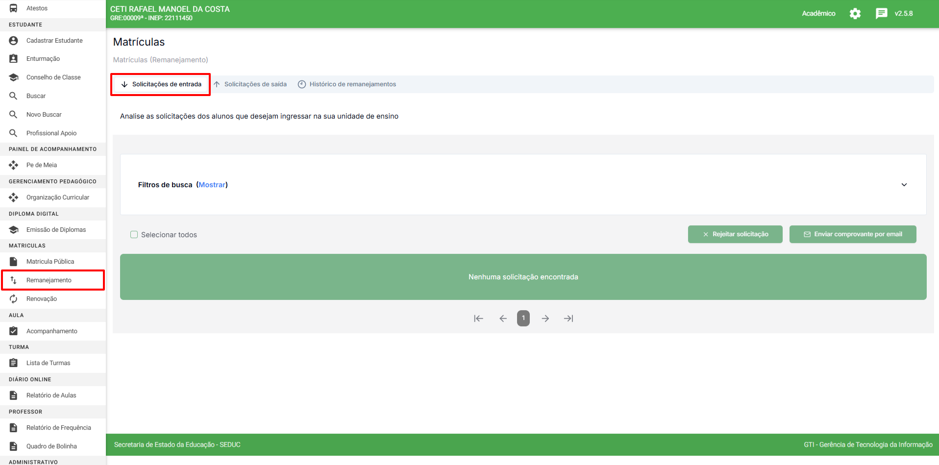This screenshot has width=939, height=465.
Task: Click the Conselho de Classe graduation cap icon
Action: tap(14, 77)
